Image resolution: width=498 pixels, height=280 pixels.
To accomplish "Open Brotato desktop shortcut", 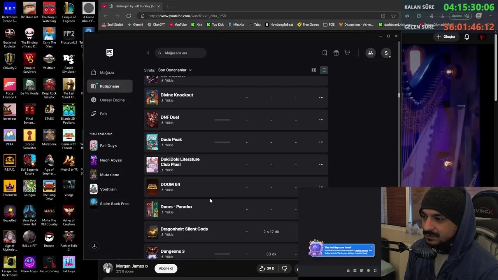I will pos(49,240).
